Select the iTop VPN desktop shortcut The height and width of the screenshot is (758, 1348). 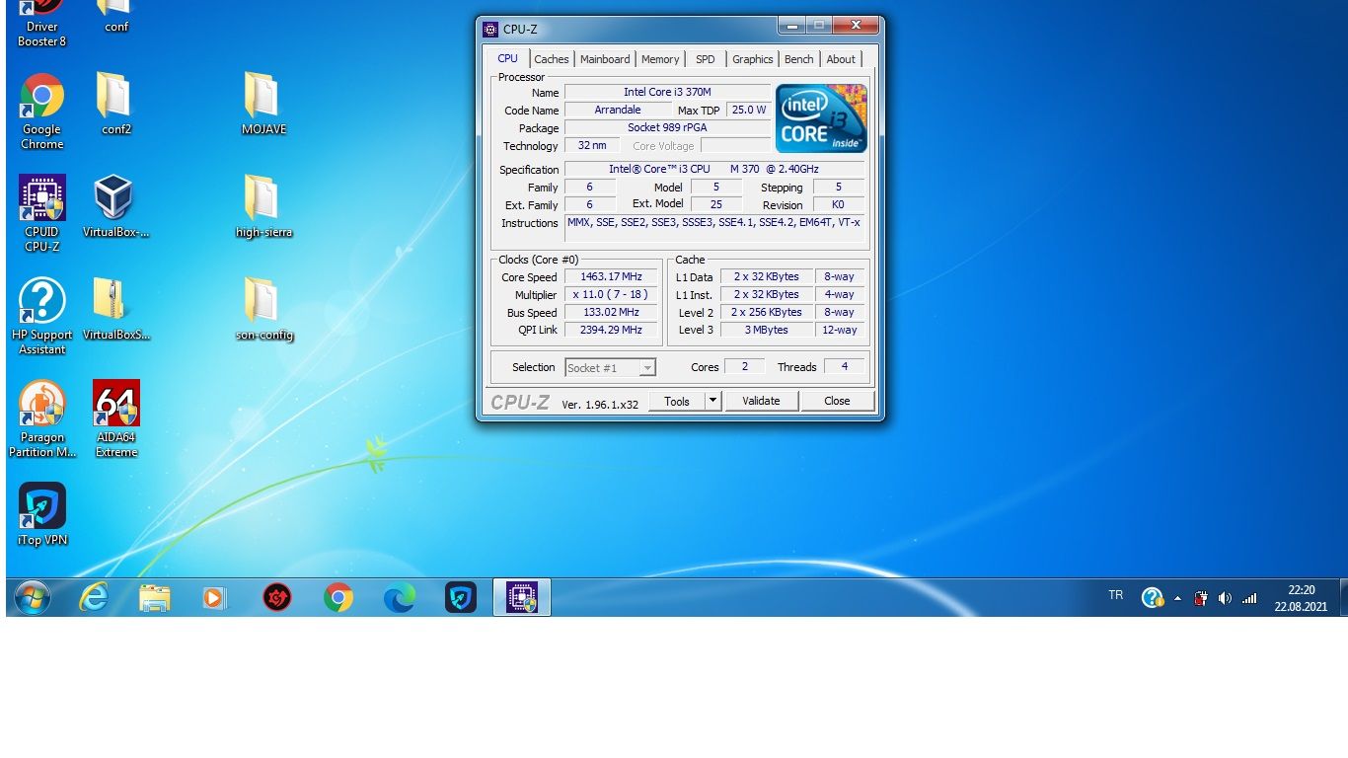(41, 514)
